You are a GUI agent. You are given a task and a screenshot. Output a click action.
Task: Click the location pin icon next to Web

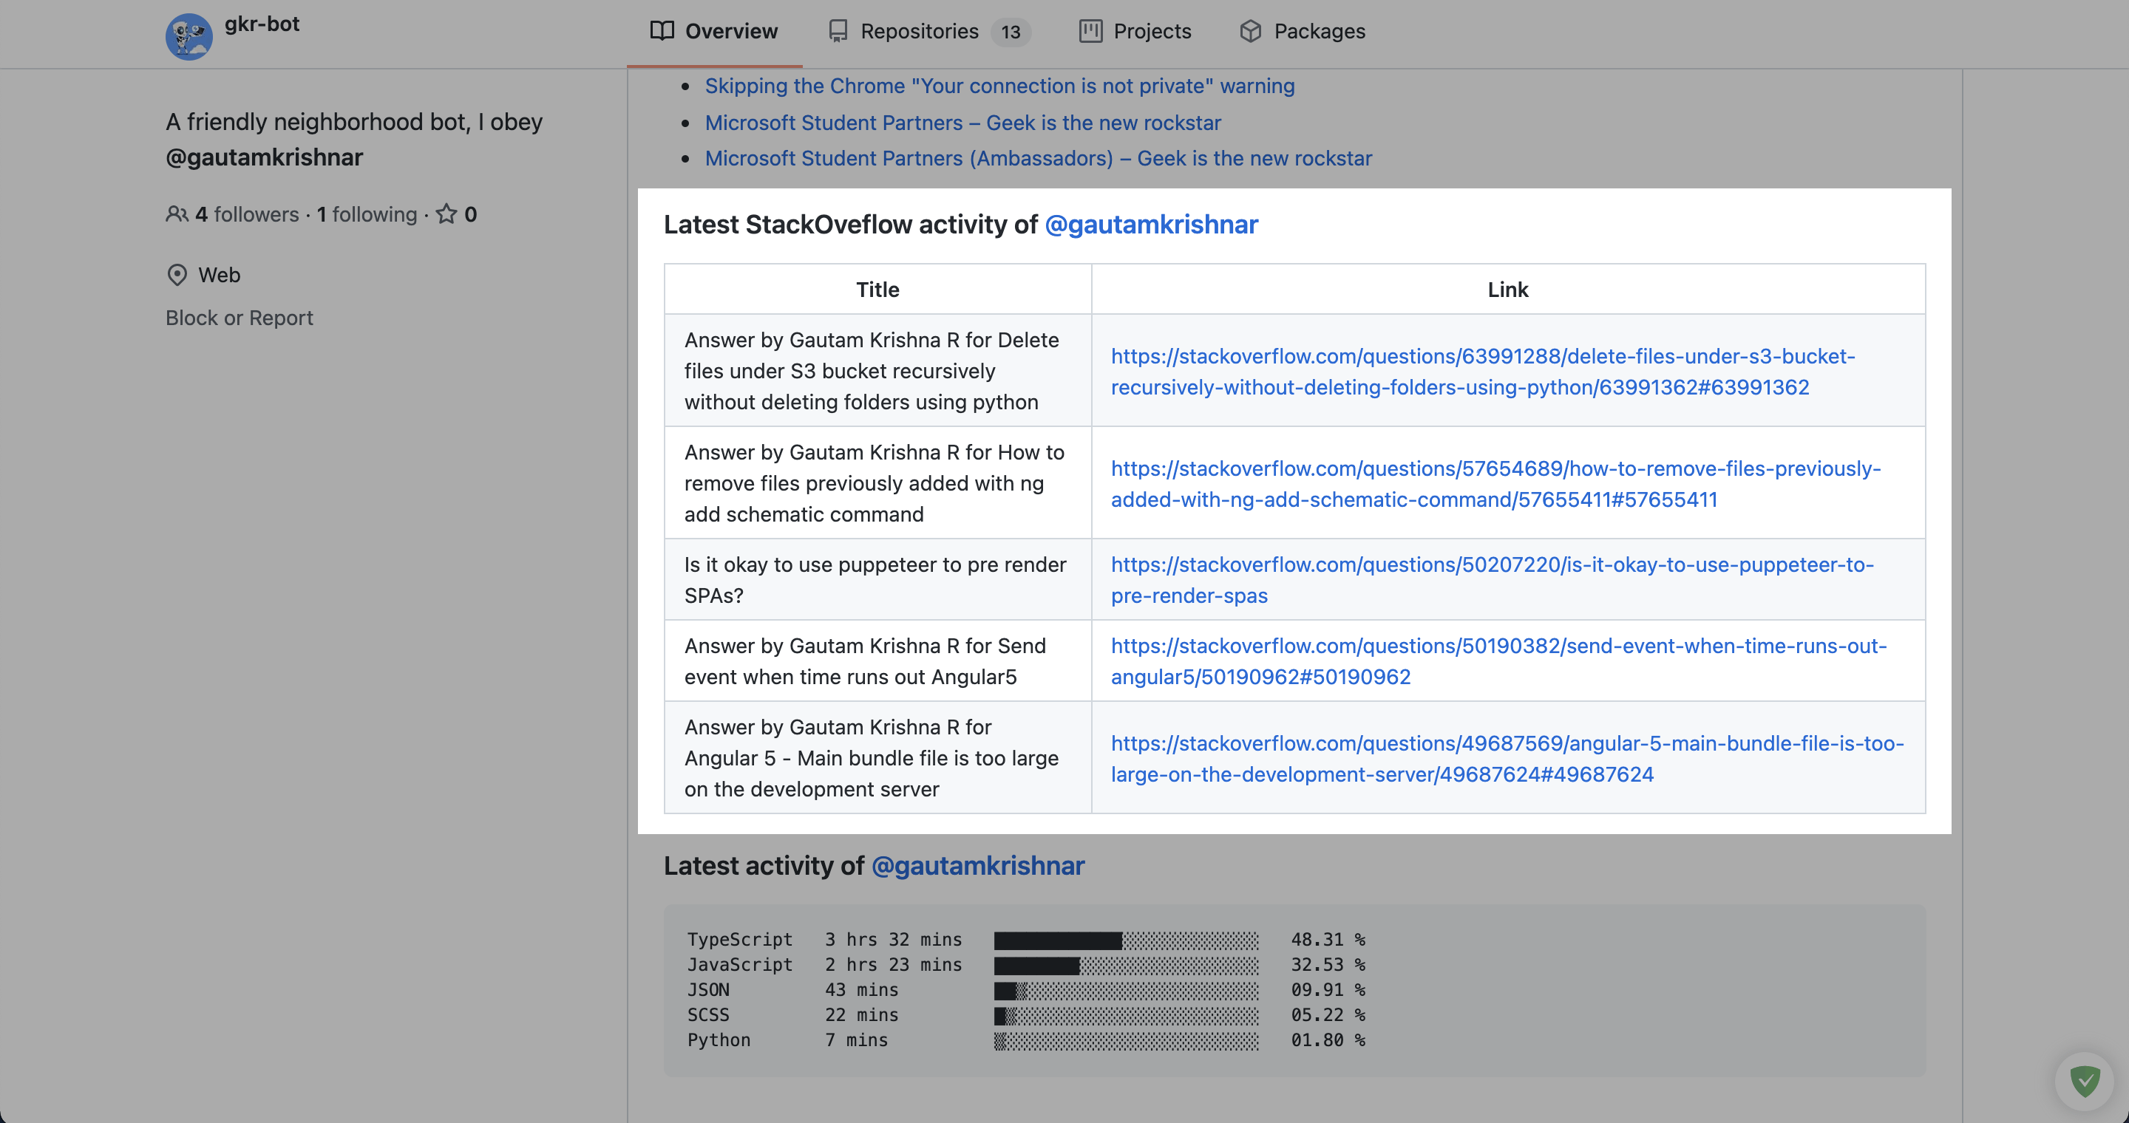[x=177, y=275]
